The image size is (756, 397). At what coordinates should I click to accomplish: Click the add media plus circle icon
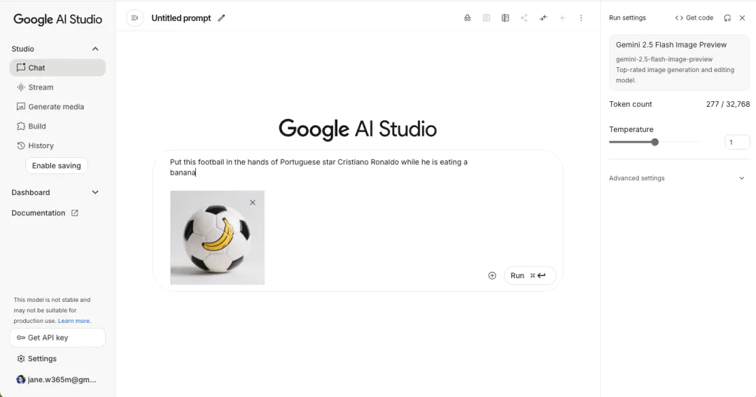[x=492, y=276]
